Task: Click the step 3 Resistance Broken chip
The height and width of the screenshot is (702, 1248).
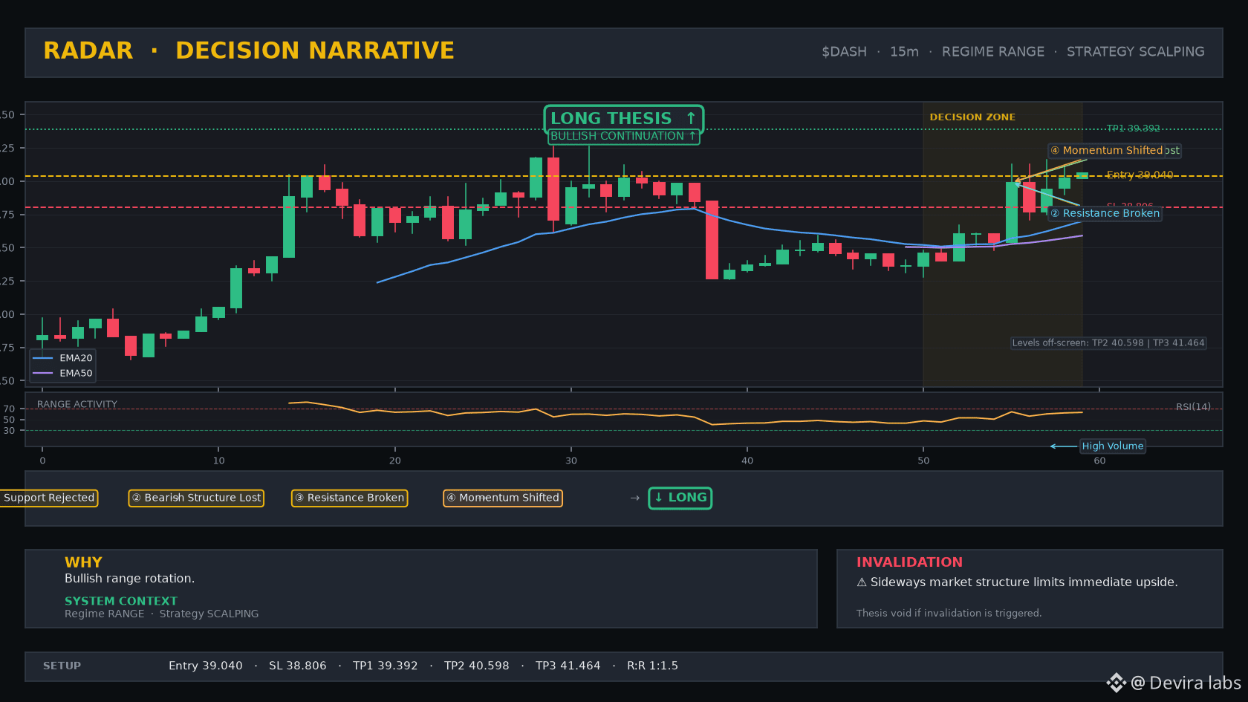Action: [x=349, y=498]
